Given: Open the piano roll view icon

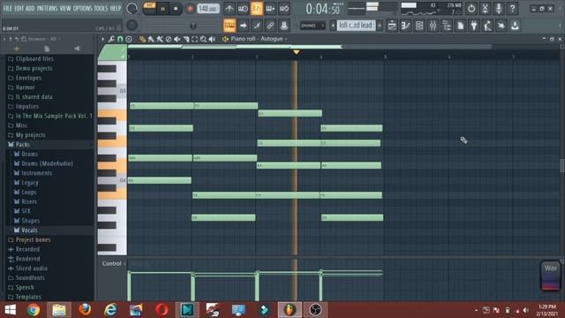Looking at the screenshot, I should pos(405,26).
